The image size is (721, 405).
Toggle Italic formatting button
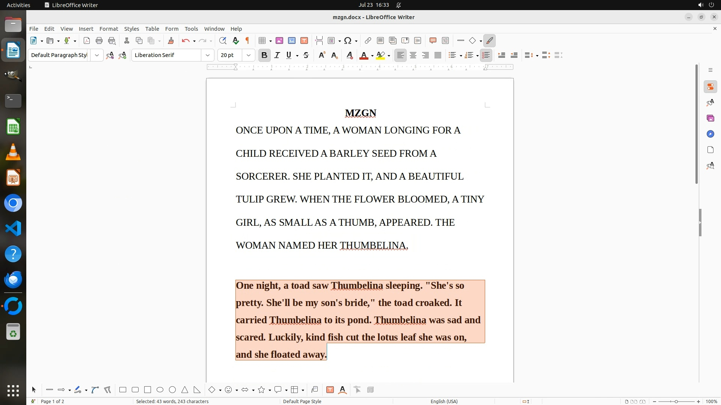[x=277, y=55]
